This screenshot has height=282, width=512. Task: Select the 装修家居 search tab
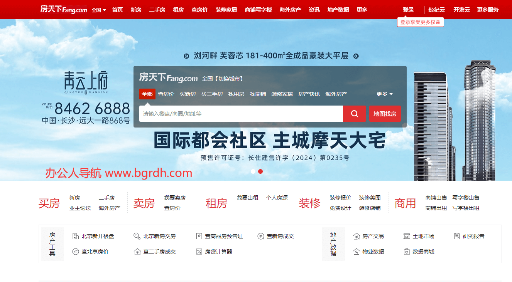(282, 94)
